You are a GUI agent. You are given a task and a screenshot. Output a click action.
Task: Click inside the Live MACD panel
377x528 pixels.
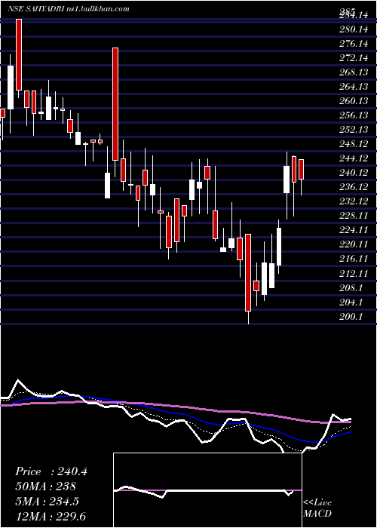[207, 490]
